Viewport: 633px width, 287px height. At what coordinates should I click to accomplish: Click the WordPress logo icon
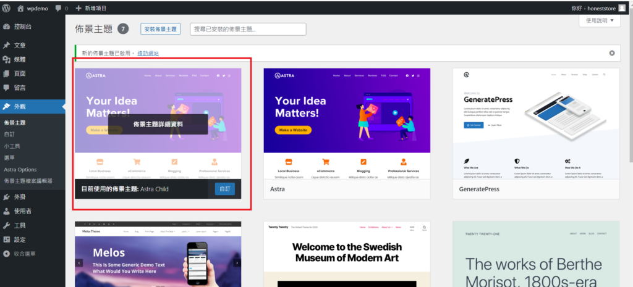(7, 8)
